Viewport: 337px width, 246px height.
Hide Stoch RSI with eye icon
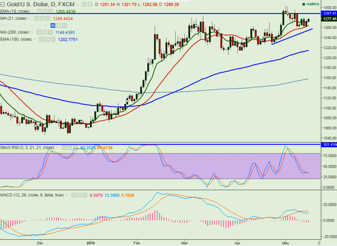[64, 148]
